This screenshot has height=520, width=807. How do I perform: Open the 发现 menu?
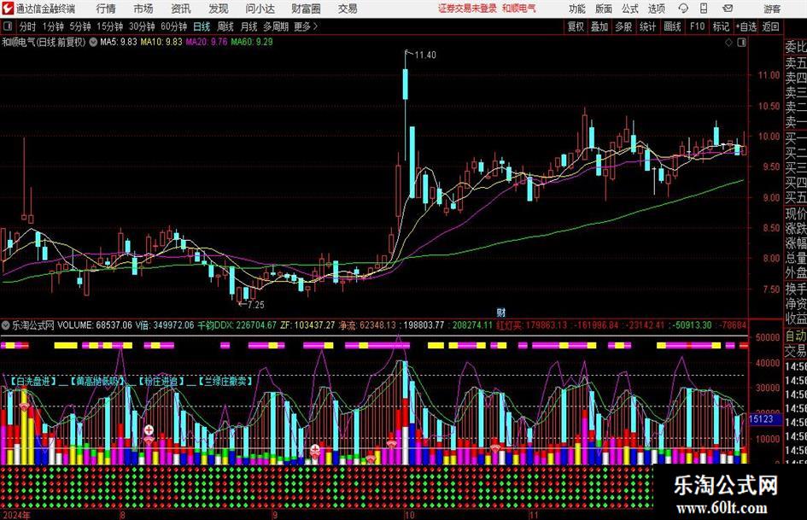(x=219, y=9)
